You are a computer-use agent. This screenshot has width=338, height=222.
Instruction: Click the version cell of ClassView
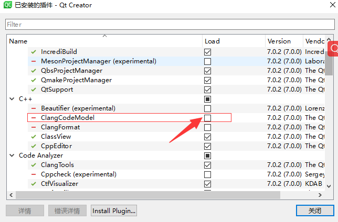point(284,137)
